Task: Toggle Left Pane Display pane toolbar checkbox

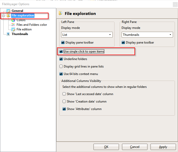Action: (x=63, y=43)
